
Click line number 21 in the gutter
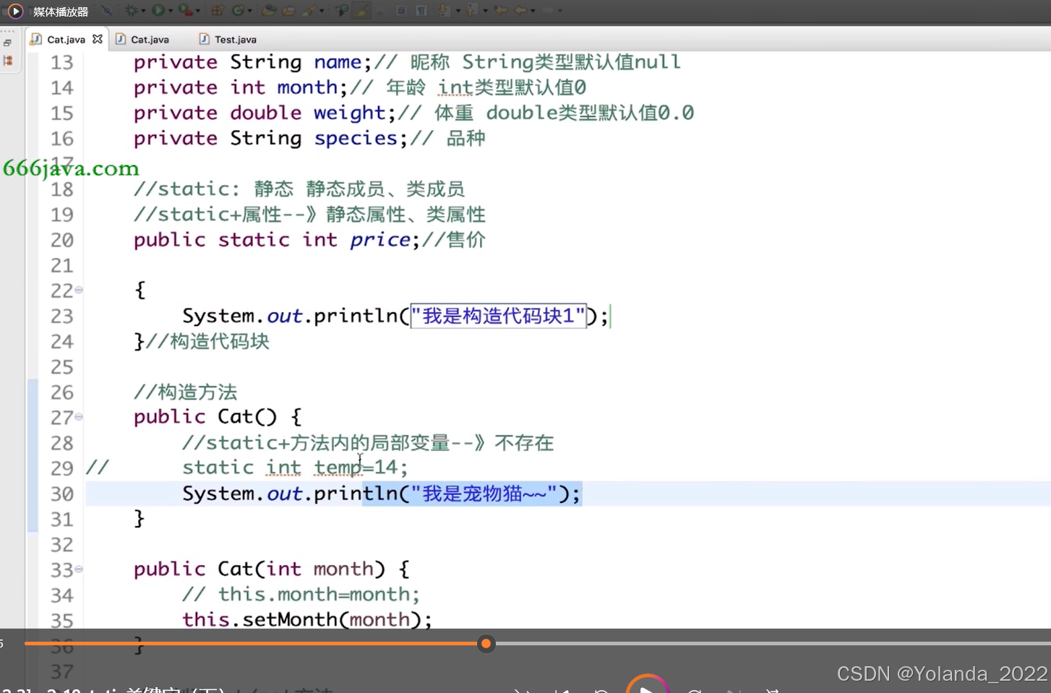62,265
